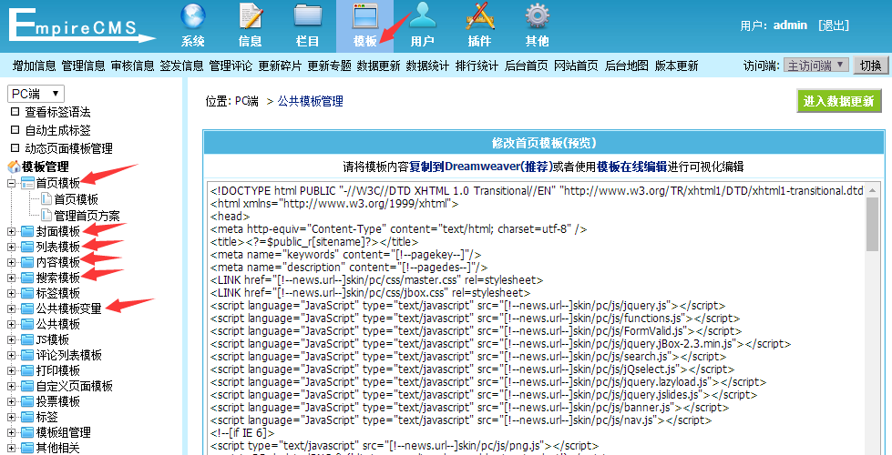892x455 pixels.
Task: Click the folder icon of 公共模板变量
Action: click(x=26, y=309)
